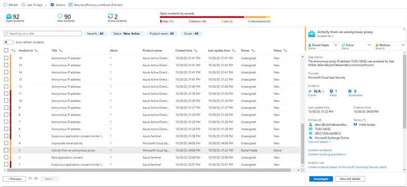Screen dimensions: 407x187
Task: Sort by Incident id column arrows
Action: (36, 51)
